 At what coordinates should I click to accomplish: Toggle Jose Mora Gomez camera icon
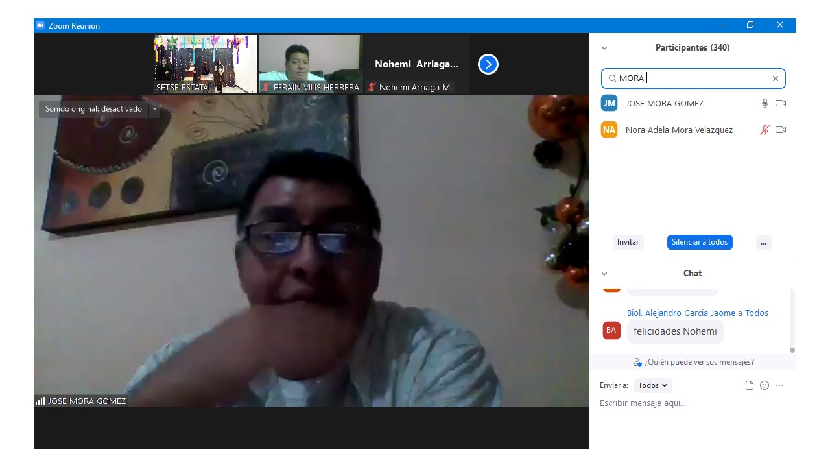(x=781, y=103)
